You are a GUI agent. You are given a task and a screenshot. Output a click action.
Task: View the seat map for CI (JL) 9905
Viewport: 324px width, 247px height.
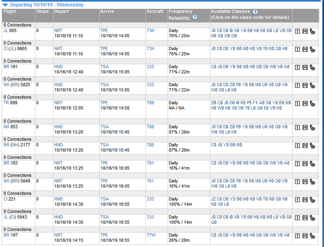[313, 49]
